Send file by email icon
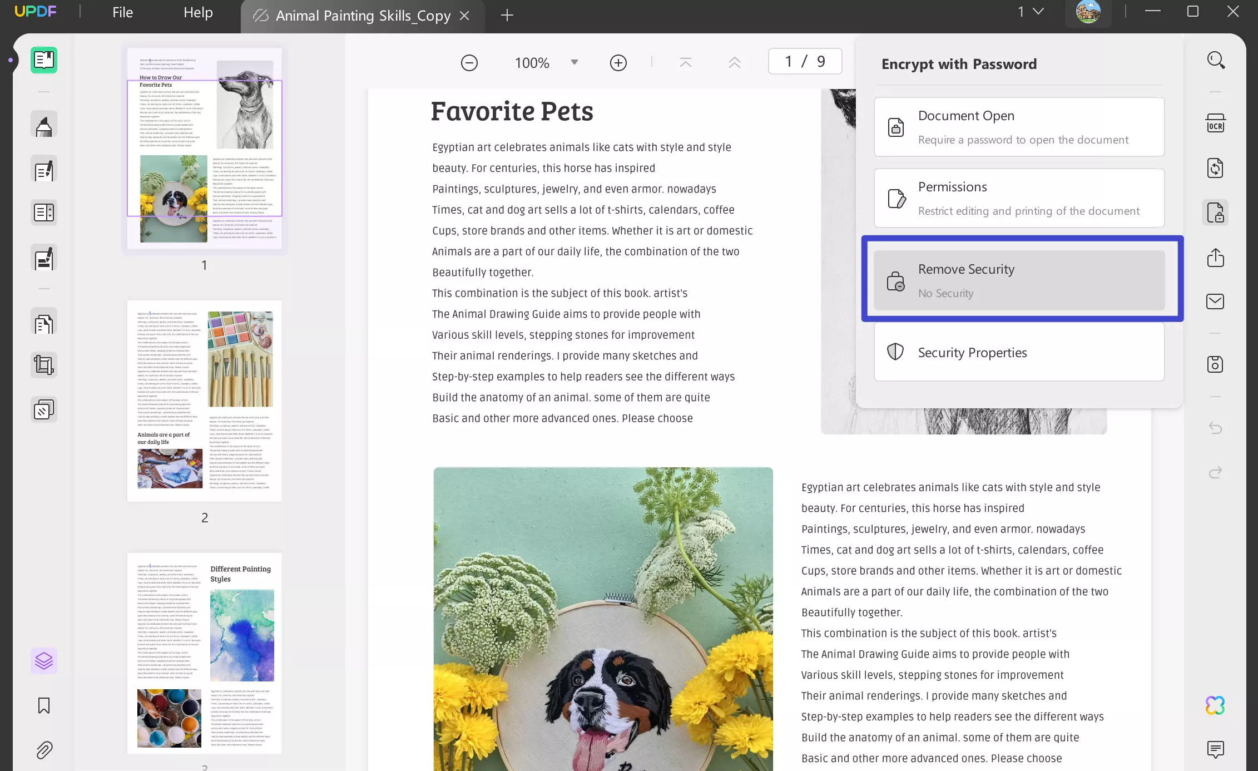This screenshot has width=1258, height=771. pyautogui.click(x=1215, y=302)
